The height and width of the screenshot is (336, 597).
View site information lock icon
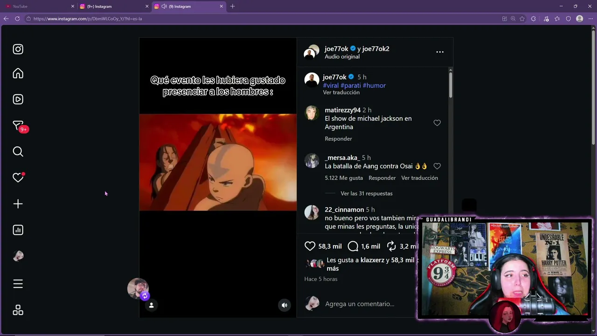pyautogui.click(x=28, y=19)
